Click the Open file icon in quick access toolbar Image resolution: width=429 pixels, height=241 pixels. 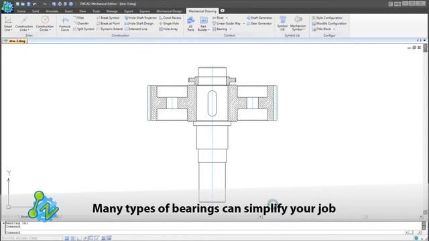pyautogui.click(x=23, y=4)
